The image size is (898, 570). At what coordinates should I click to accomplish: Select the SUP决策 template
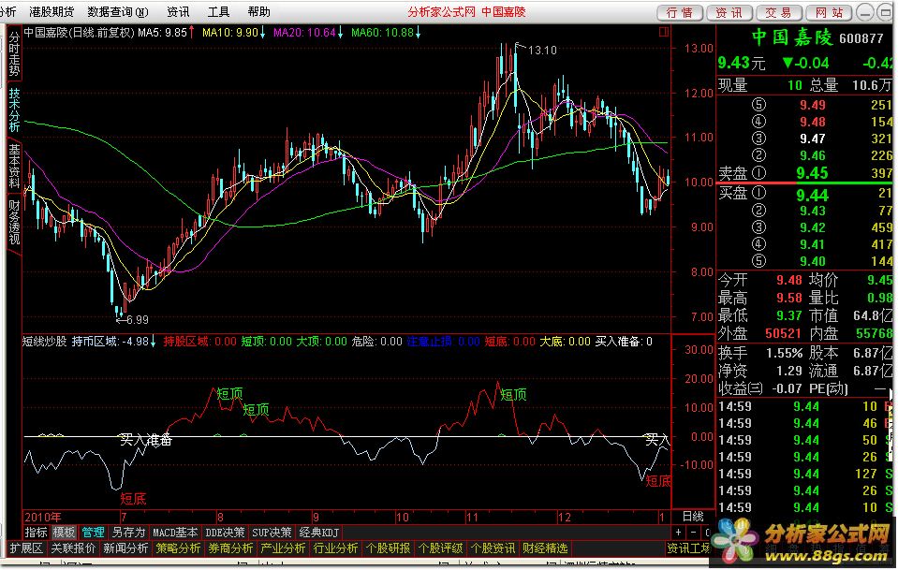tap(272, 533)
